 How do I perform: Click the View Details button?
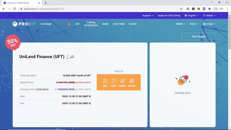pyautogui.click(x=198, y=37)
